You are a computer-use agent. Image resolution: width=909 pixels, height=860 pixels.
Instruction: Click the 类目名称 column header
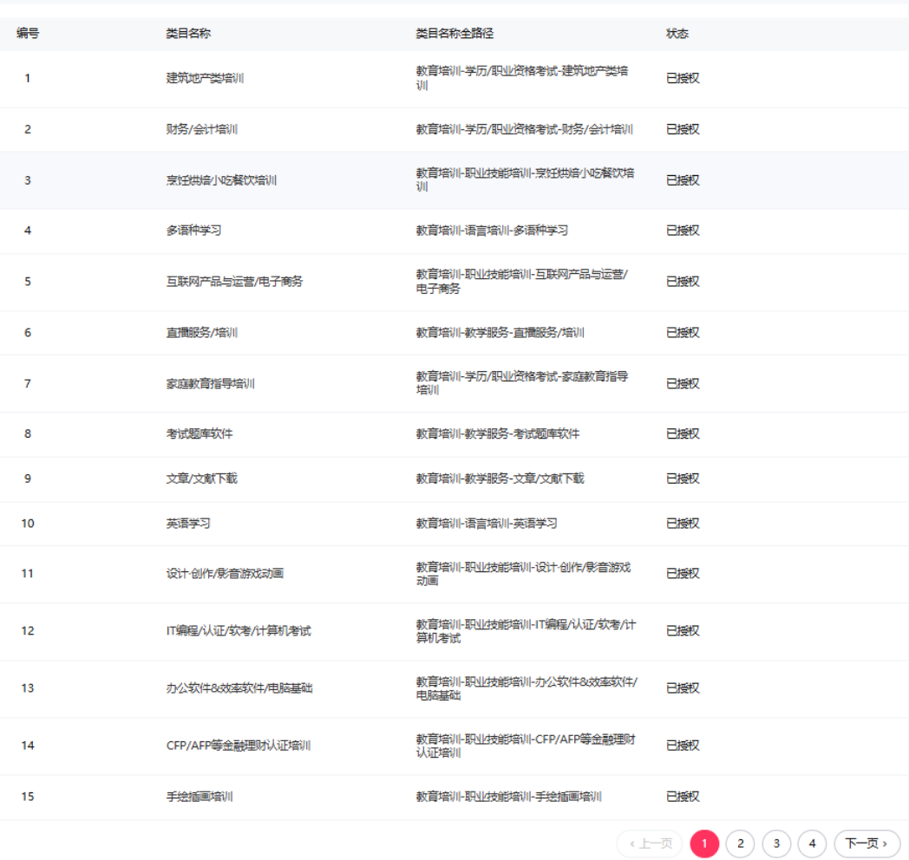[x=188, y=34]
